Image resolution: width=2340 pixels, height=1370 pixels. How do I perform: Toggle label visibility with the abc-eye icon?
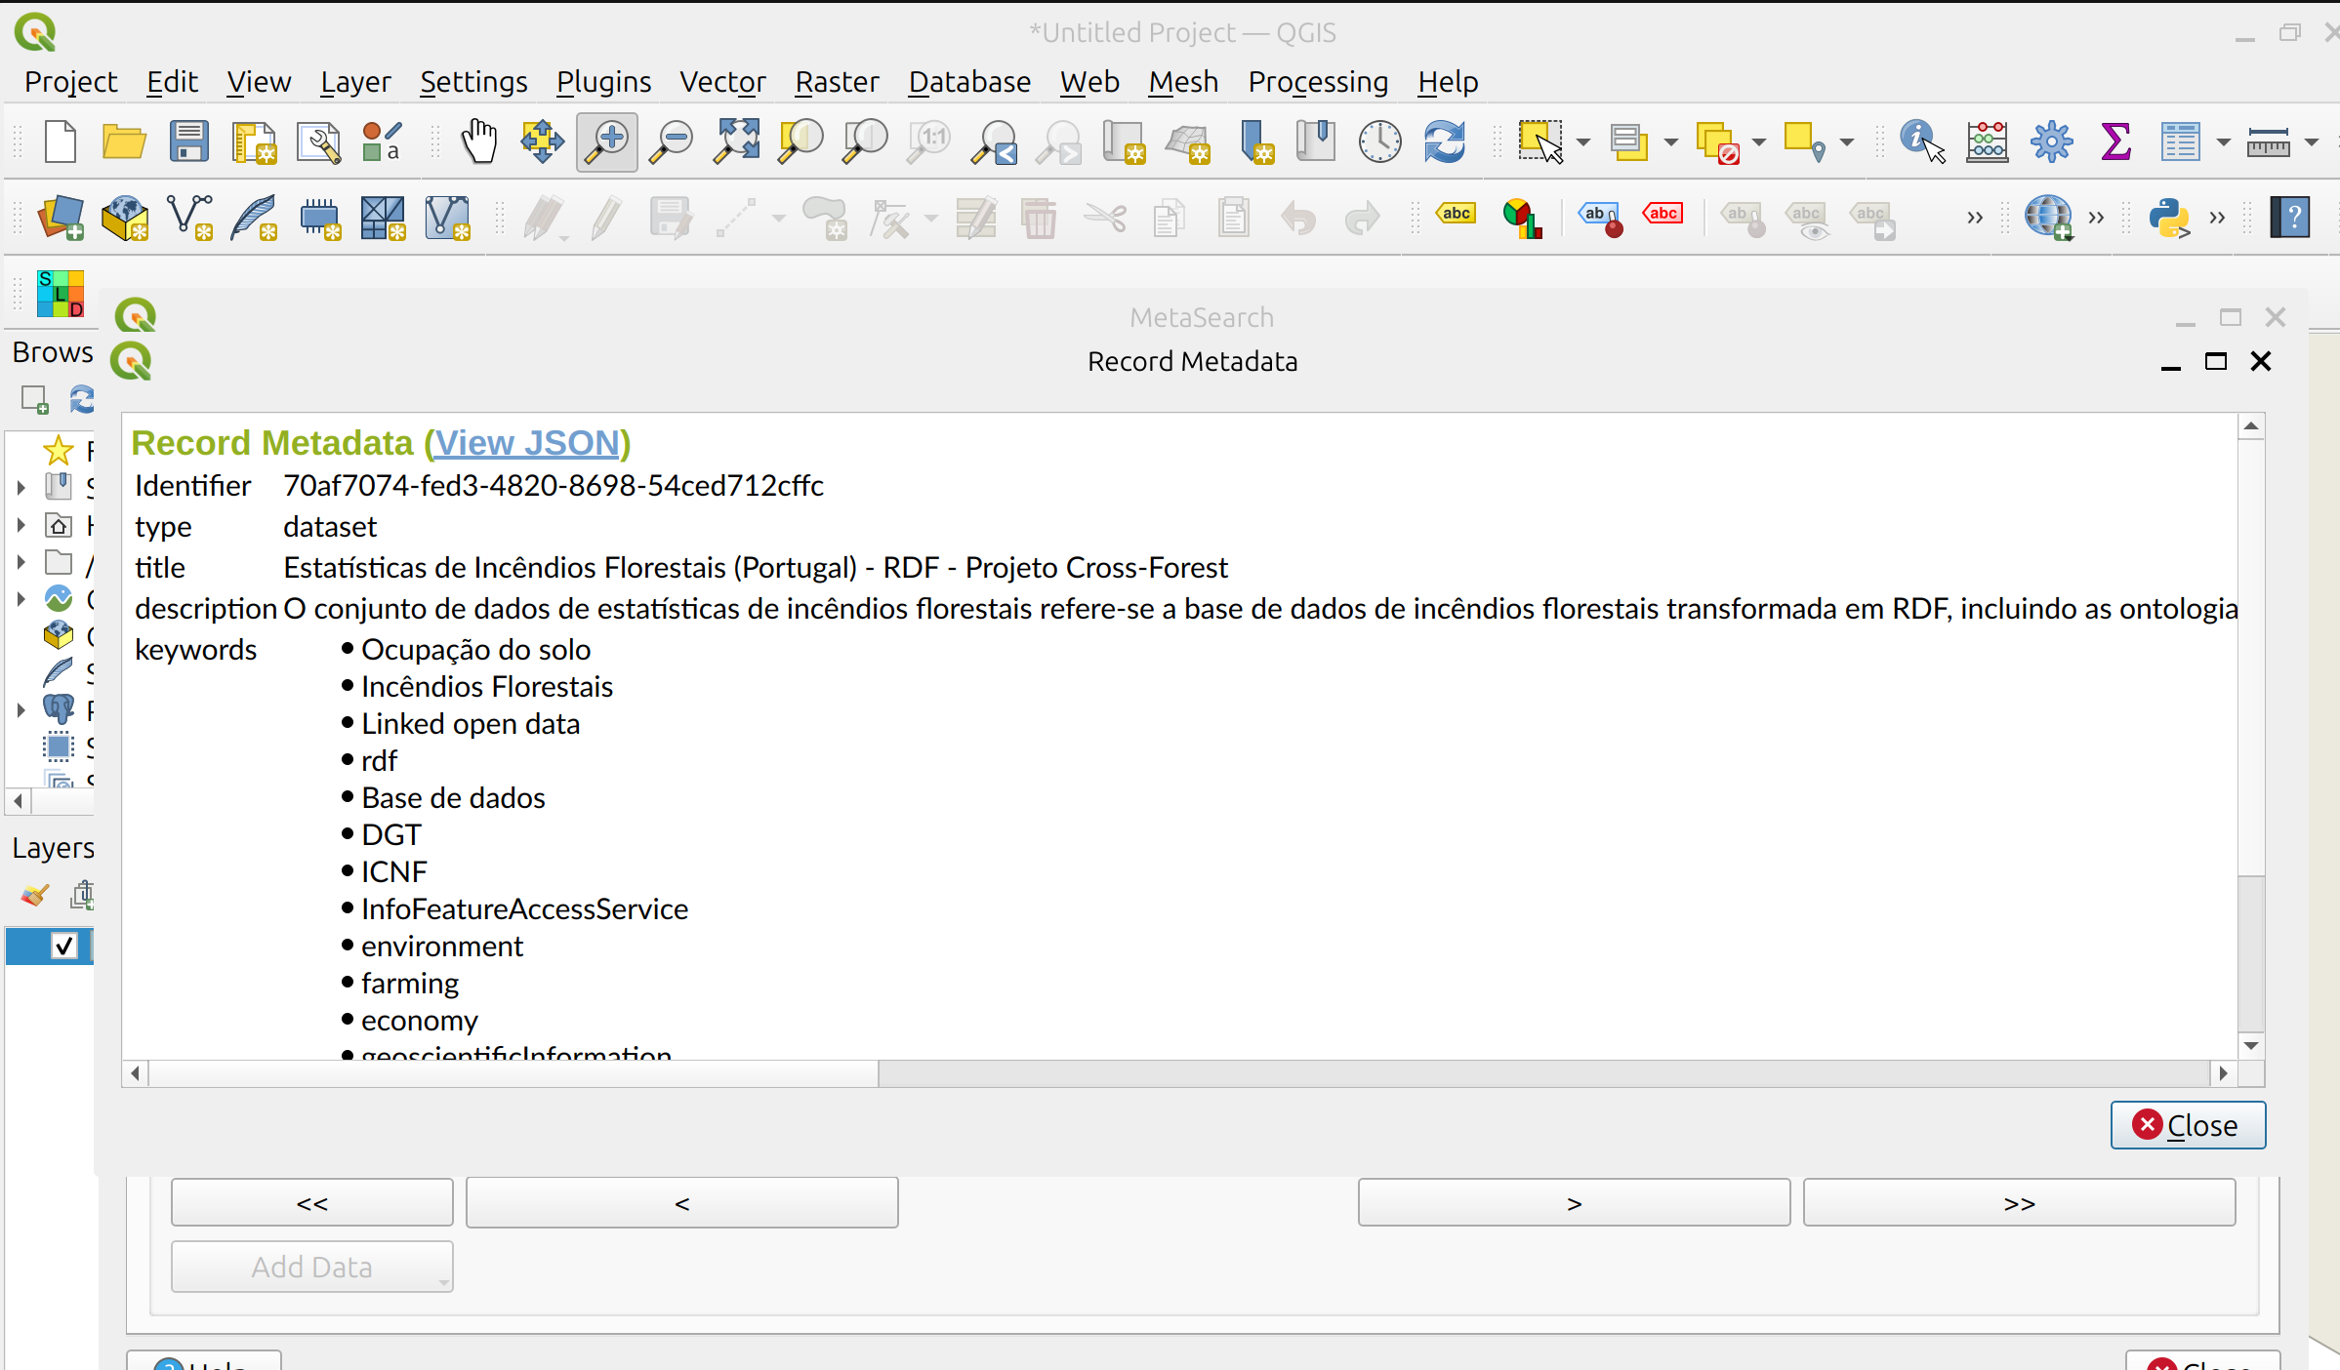pyautogui.click(x=1808, y=219)
